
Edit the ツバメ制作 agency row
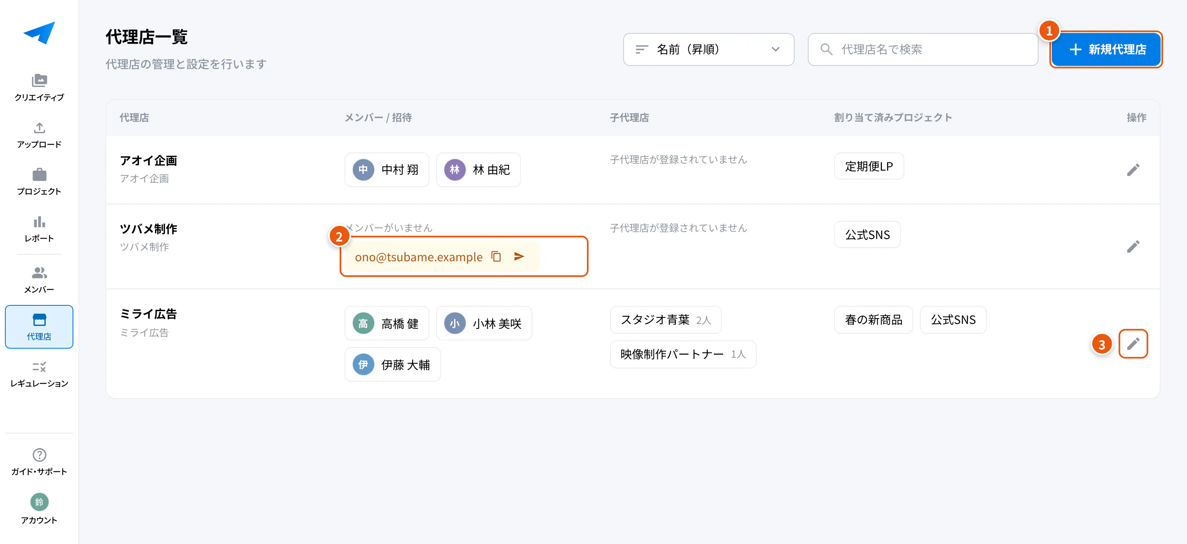click(x=1133, y=246)
